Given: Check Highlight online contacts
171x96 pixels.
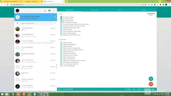Looking at the screenshot, I should tap(61, 53).
